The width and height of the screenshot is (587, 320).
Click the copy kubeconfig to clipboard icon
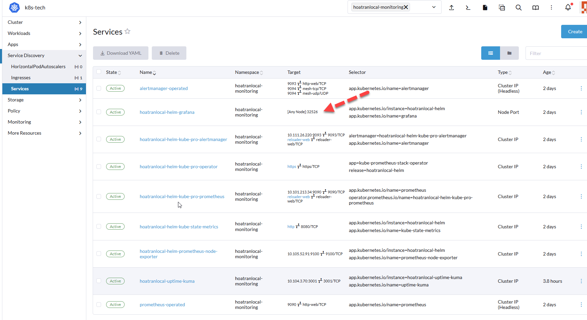[502, 7]
